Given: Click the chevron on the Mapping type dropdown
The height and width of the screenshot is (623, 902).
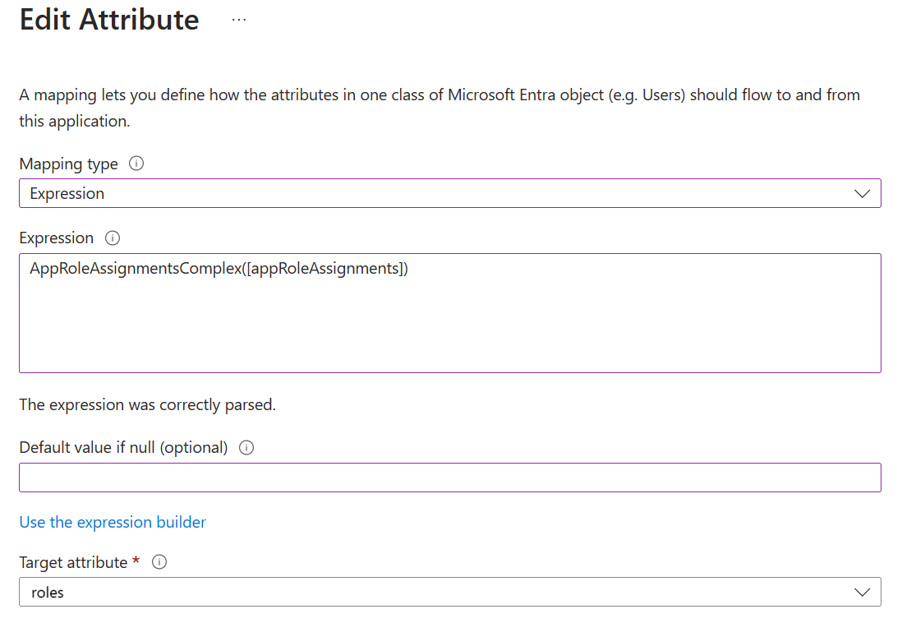Looking at the screenshot, I should tap(862, 193).
